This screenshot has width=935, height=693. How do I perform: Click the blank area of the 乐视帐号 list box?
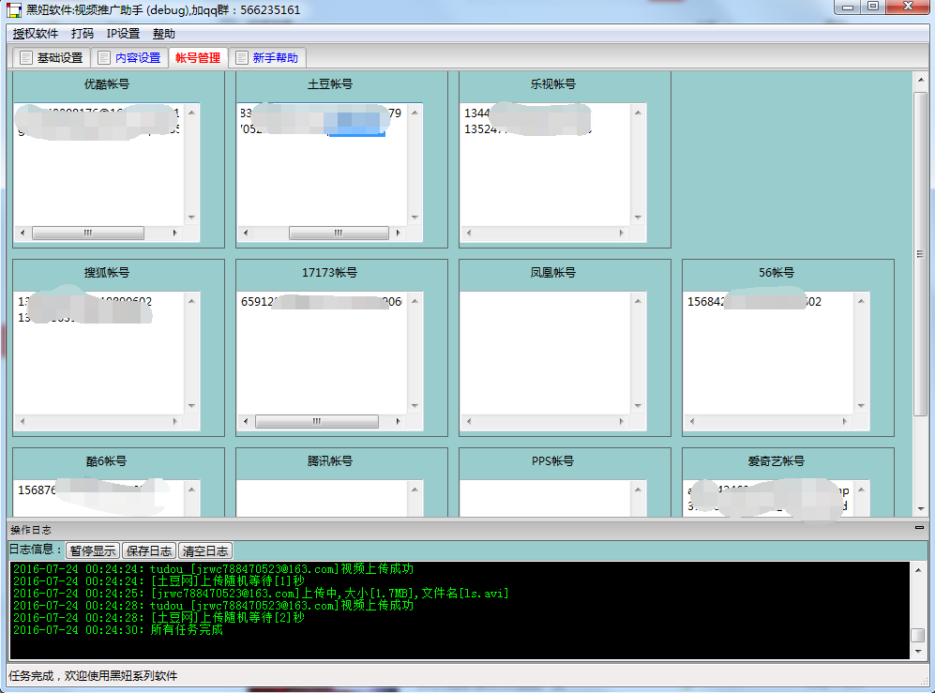(546, 179)
